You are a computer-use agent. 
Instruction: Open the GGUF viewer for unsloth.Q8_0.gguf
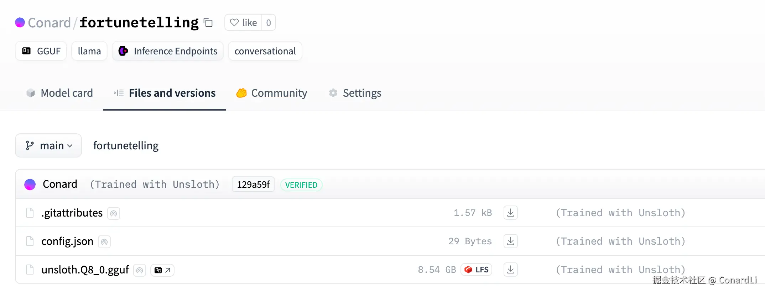coord(162,270)
